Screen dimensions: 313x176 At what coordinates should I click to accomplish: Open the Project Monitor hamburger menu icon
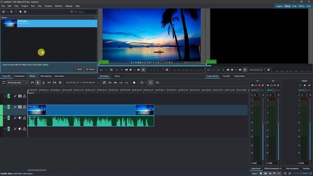coord(268,70)
